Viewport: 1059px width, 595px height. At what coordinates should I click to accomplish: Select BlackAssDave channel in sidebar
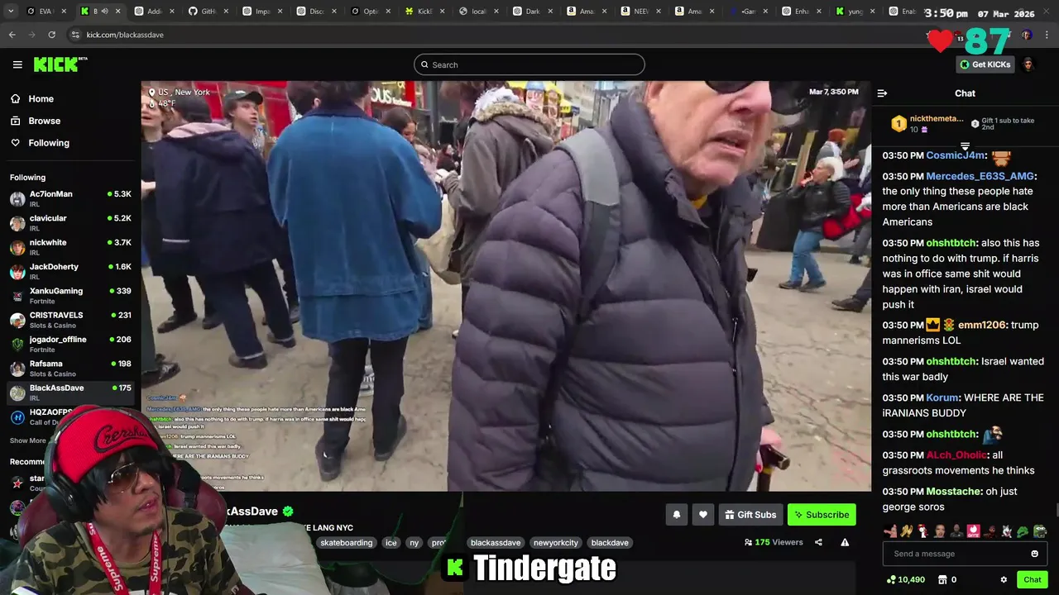[70, 393]
